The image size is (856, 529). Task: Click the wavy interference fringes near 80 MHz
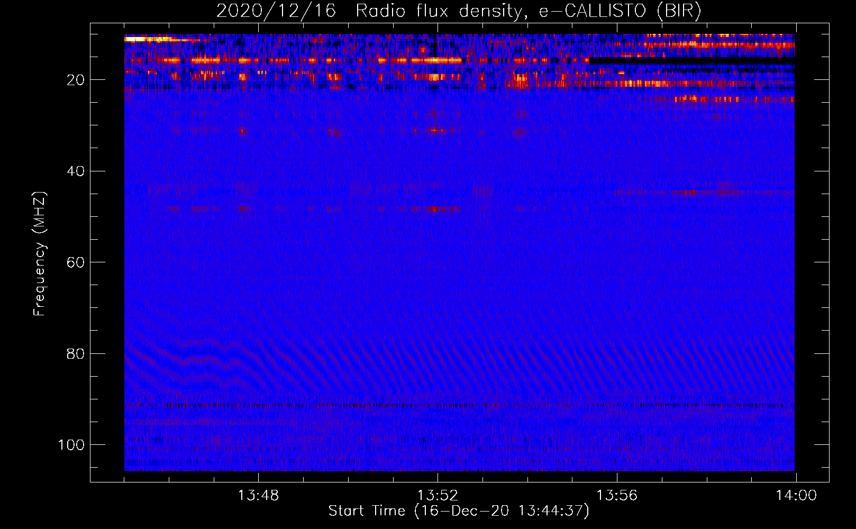pyautogui.click(x=459, y=362)
